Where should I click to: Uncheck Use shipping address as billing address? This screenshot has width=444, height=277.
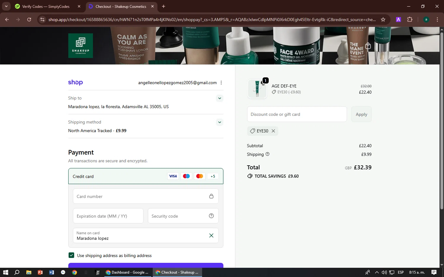71,255
